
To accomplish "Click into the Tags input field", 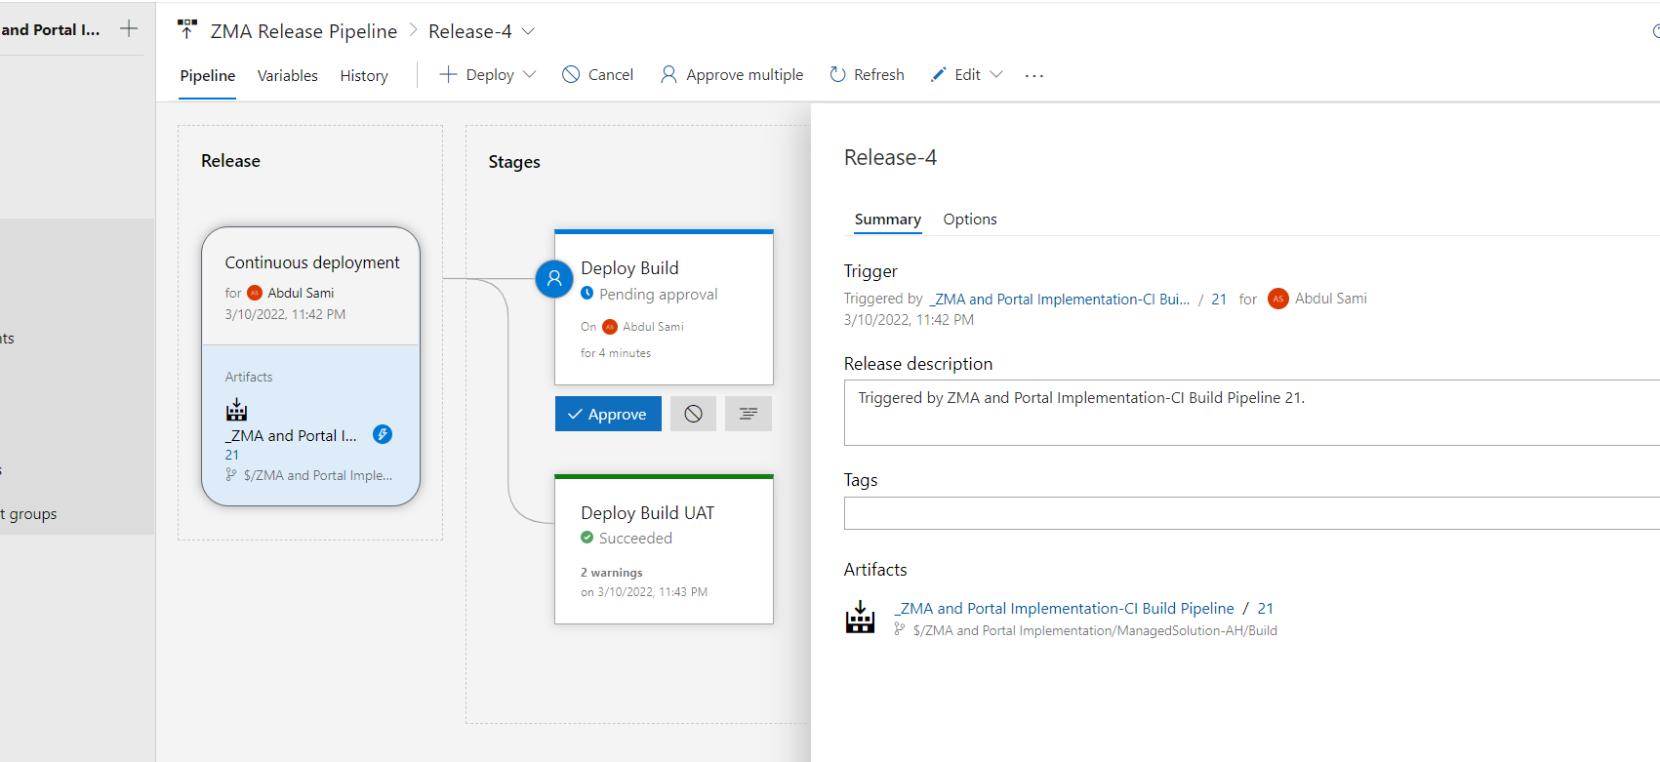I will [1249, 513].
